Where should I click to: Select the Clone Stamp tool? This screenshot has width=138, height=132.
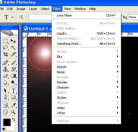pos(5,69)
